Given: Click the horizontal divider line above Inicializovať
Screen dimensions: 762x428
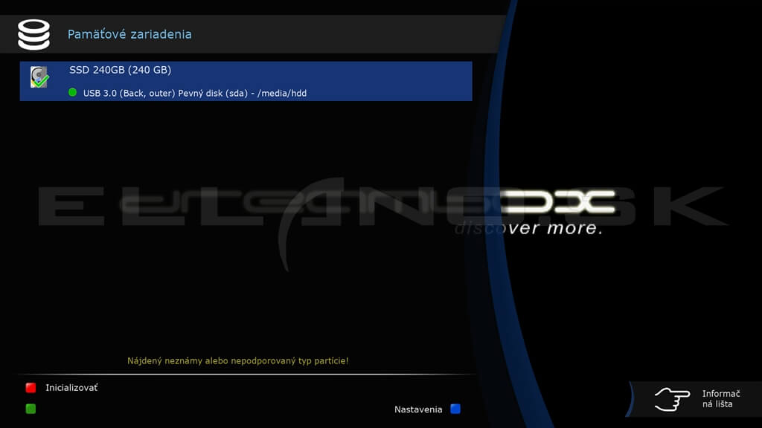Looking at the screenshot, I should 246,374.
